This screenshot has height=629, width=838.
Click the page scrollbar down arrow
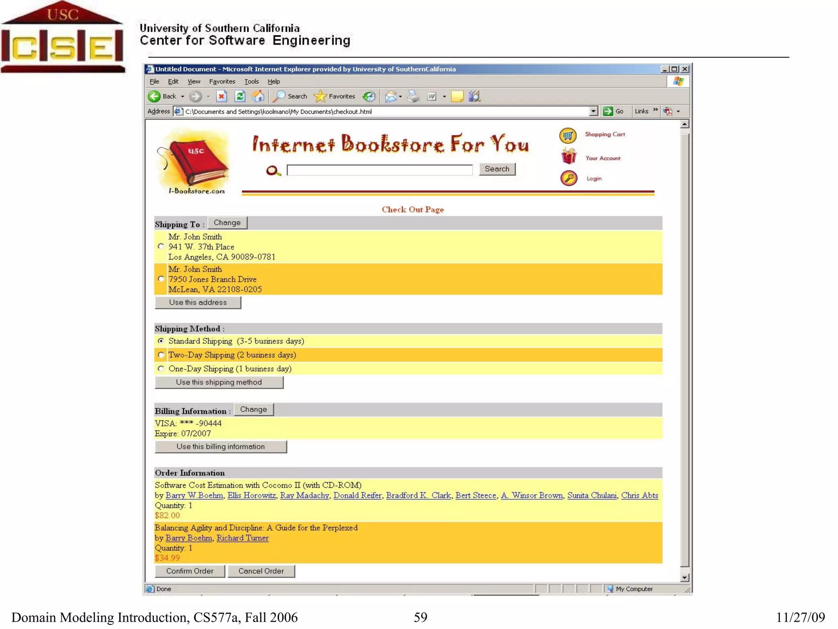(684, 577)
